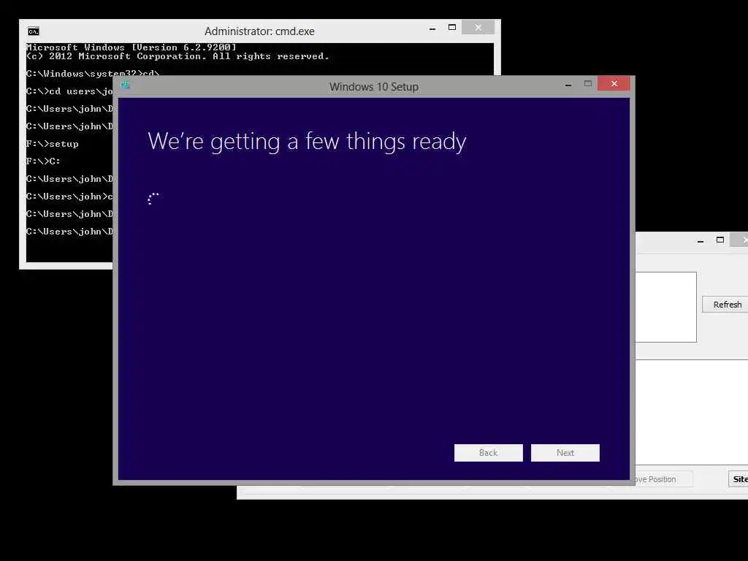Viewport: 748px width, 561px height.
Task: Minimize the Administrator cmd.exe window
Action: point(432,28)
